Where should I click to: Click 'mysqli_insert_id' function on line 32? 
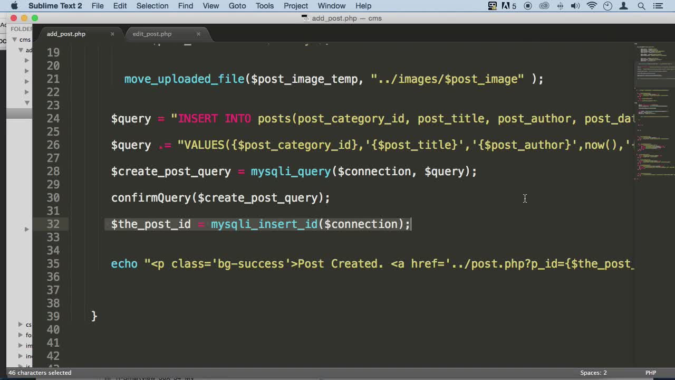(264, 224)
